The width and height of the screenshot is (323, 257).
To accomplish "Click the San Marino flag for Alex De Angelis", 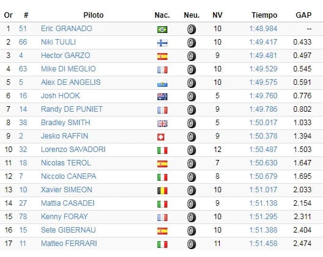I will 162,84.
